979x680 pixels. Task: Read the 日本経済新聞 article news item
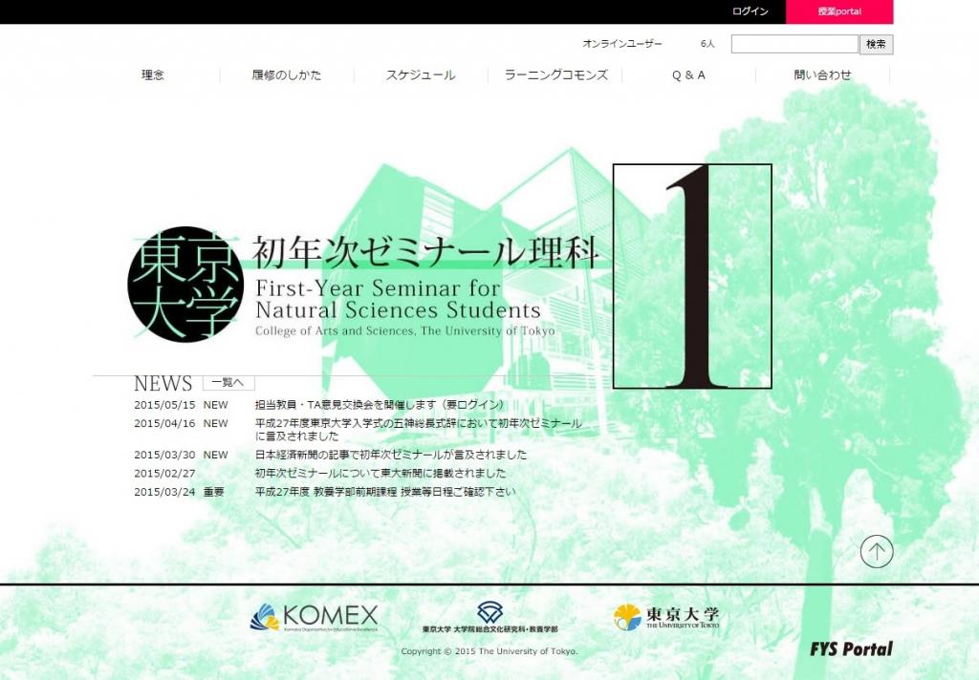coord(390,455)
